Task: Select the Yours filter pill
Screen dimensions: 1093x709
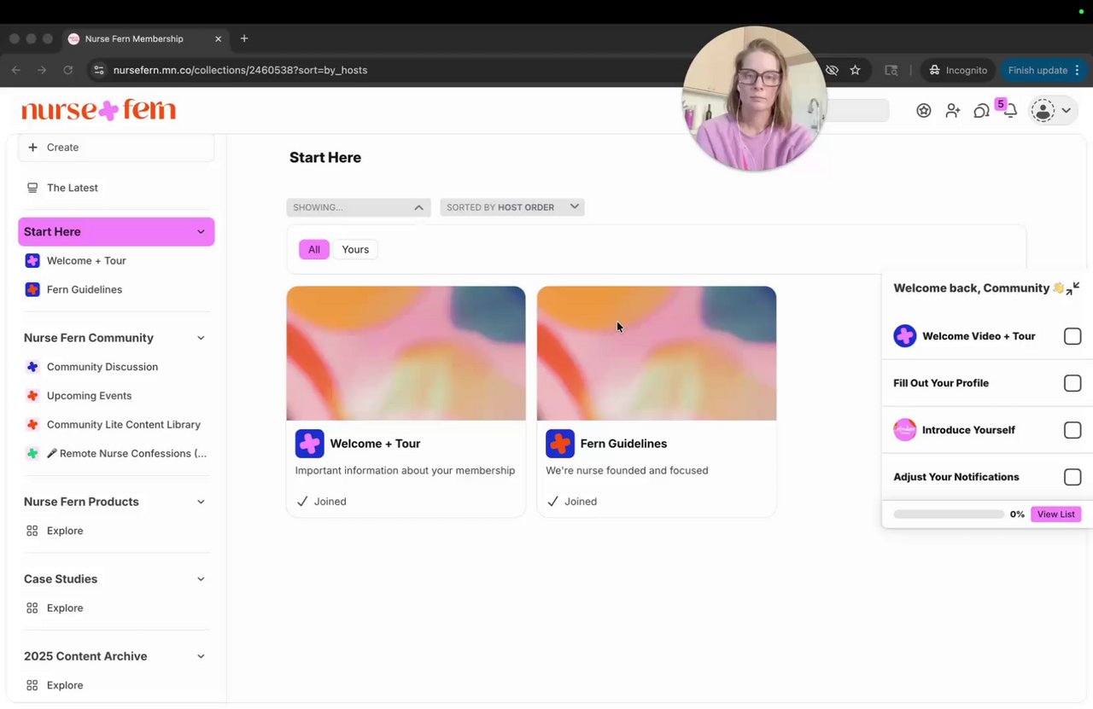Action: [355, 249]
